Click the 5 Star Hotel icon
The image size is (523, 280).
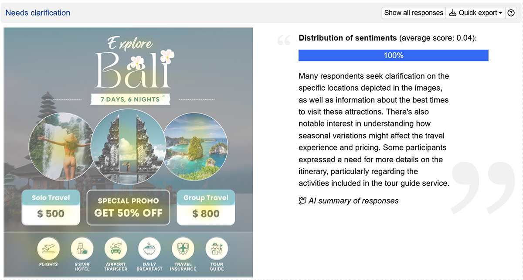click(82, 249)
